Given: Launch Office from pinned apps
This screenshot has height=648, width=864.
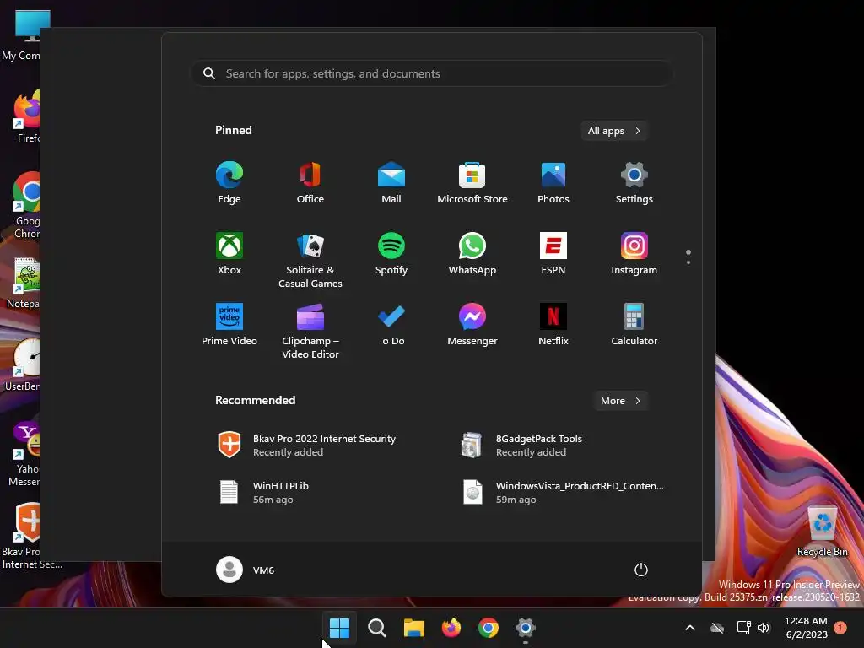Looking at the screenshot, I should coord(310,182).
